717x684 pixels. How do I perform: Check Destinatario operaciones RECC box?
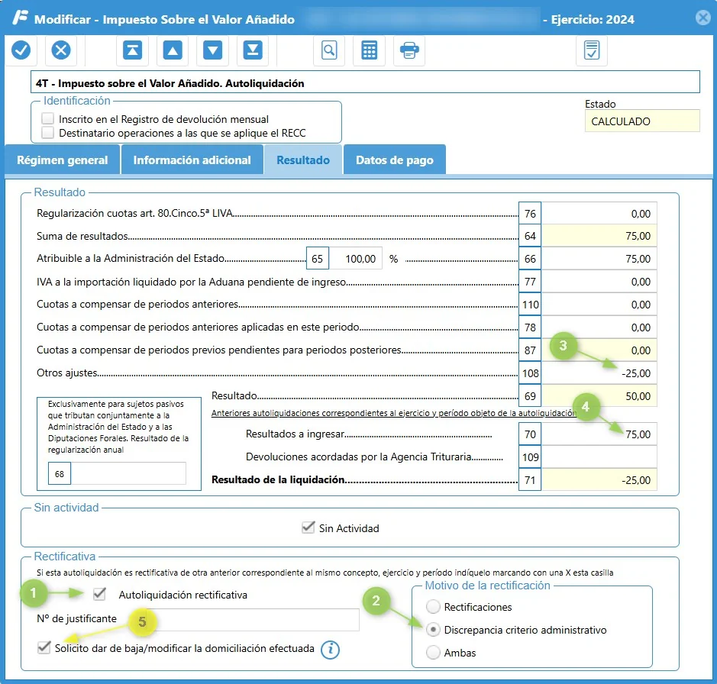[x=47, y=133]
